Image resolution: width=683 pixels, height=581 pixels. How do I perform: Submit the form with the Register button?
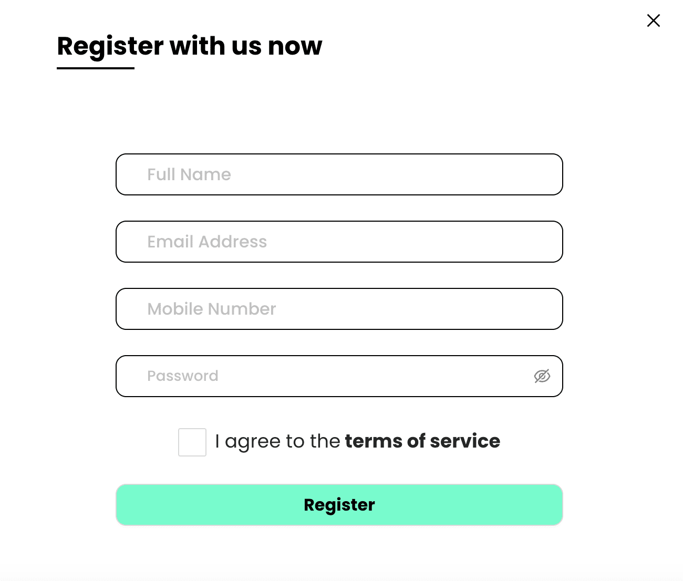339,505
